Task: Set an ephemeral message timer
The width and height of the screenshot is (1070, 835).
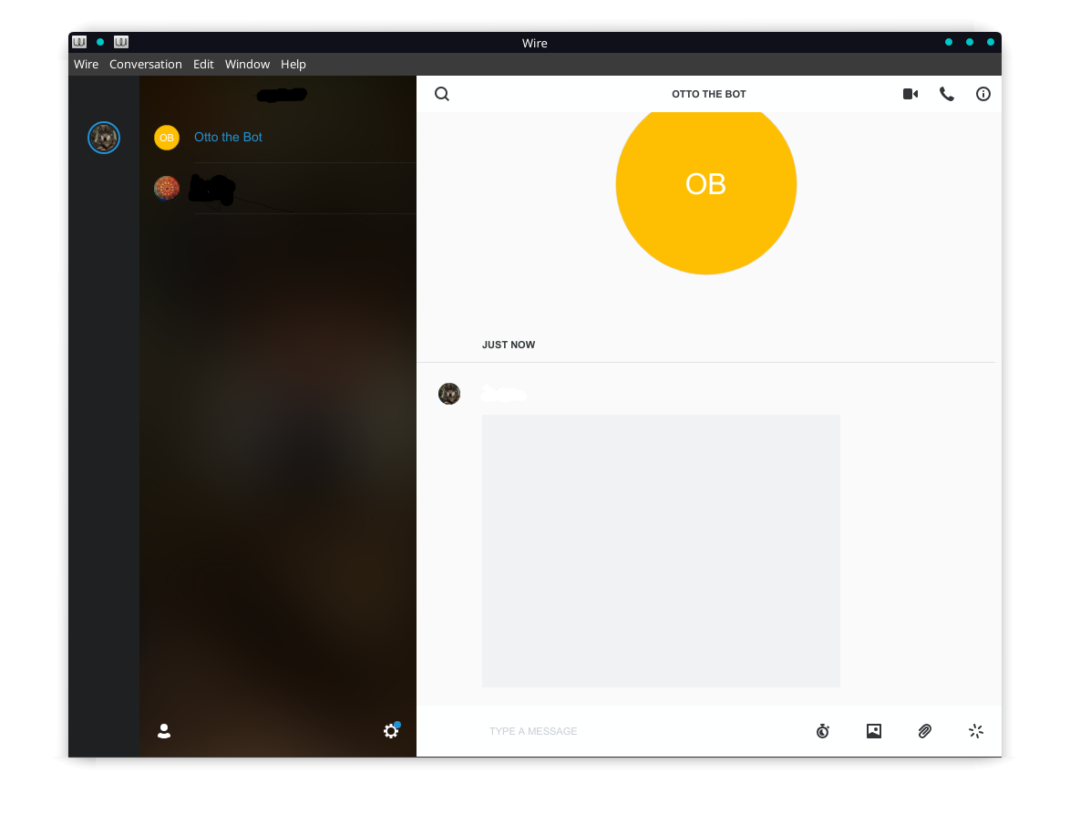Action: (x=822, y=731)
